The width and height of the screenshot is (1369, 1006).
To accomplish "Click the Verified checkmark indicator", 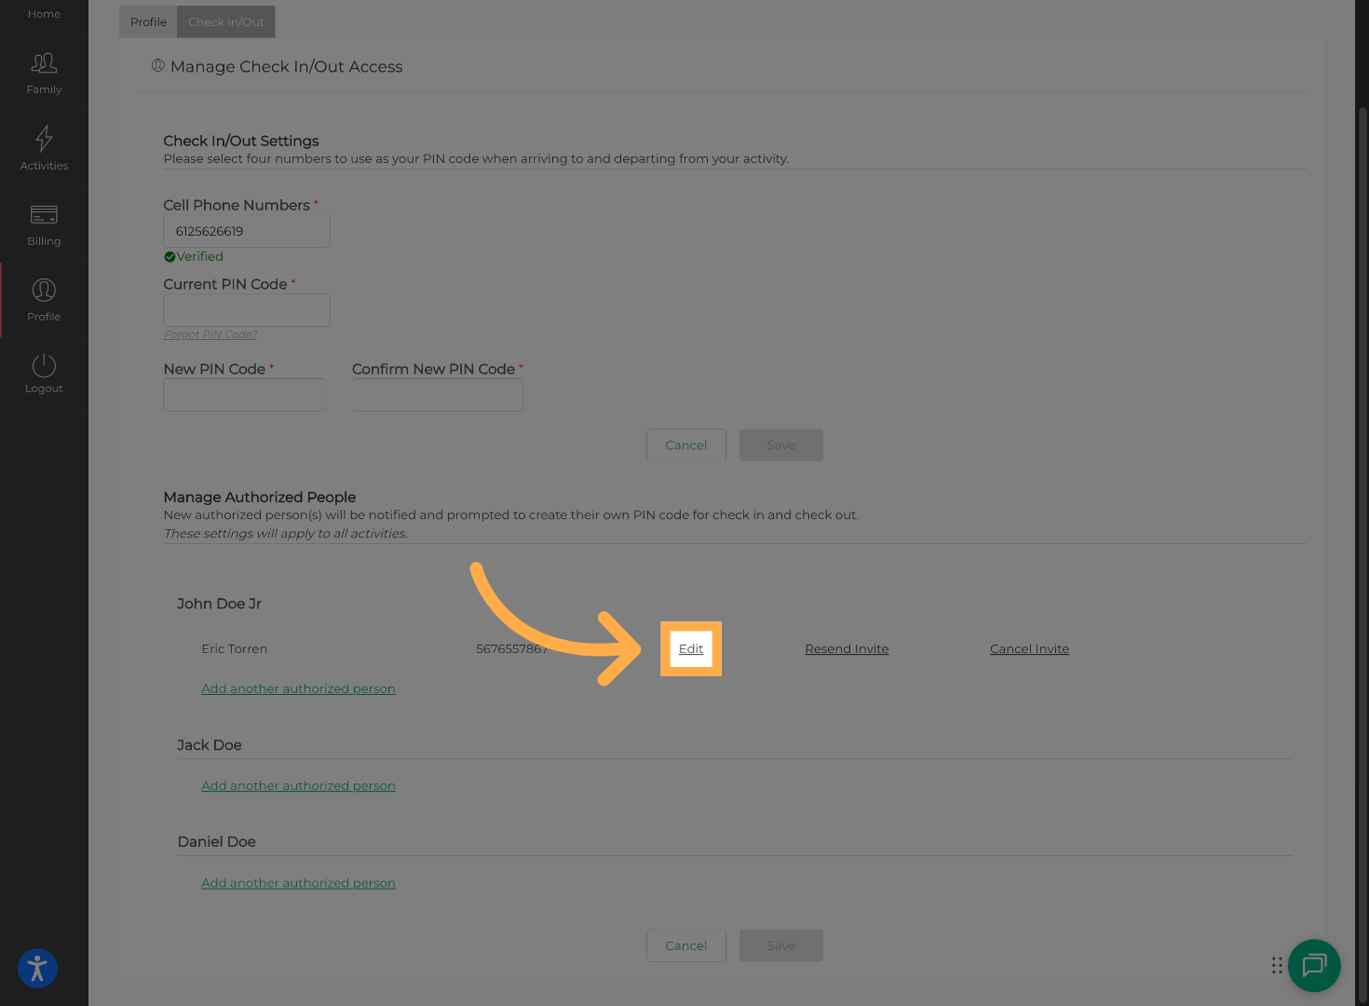I will coord(169,256).
